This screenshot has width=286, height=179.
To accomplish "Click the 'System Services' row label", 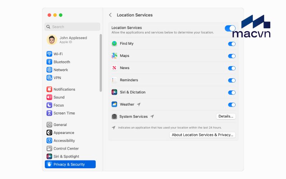I will coord(133,117).
